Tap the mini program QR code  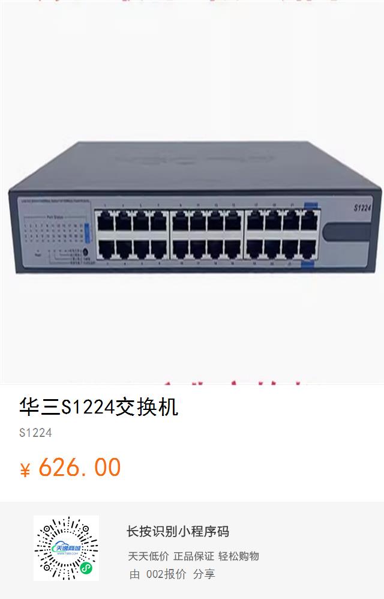[x=66, y=548]
